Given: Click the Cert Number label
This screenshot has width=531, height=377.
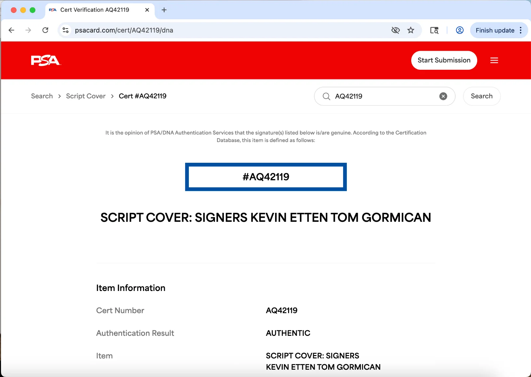Looking at the screenshot, I should tap(120, 311).
